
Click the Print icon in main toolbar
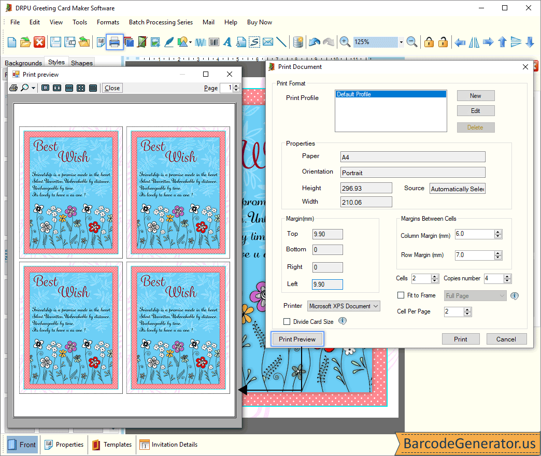pos(115,42)
